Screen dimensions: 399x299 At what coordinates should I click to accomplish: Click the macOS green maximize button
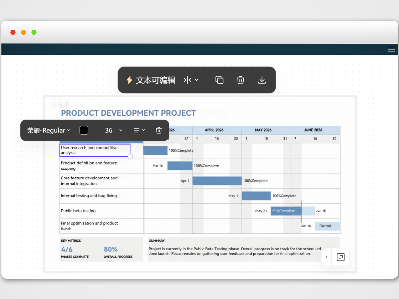[x=34, y=32]
